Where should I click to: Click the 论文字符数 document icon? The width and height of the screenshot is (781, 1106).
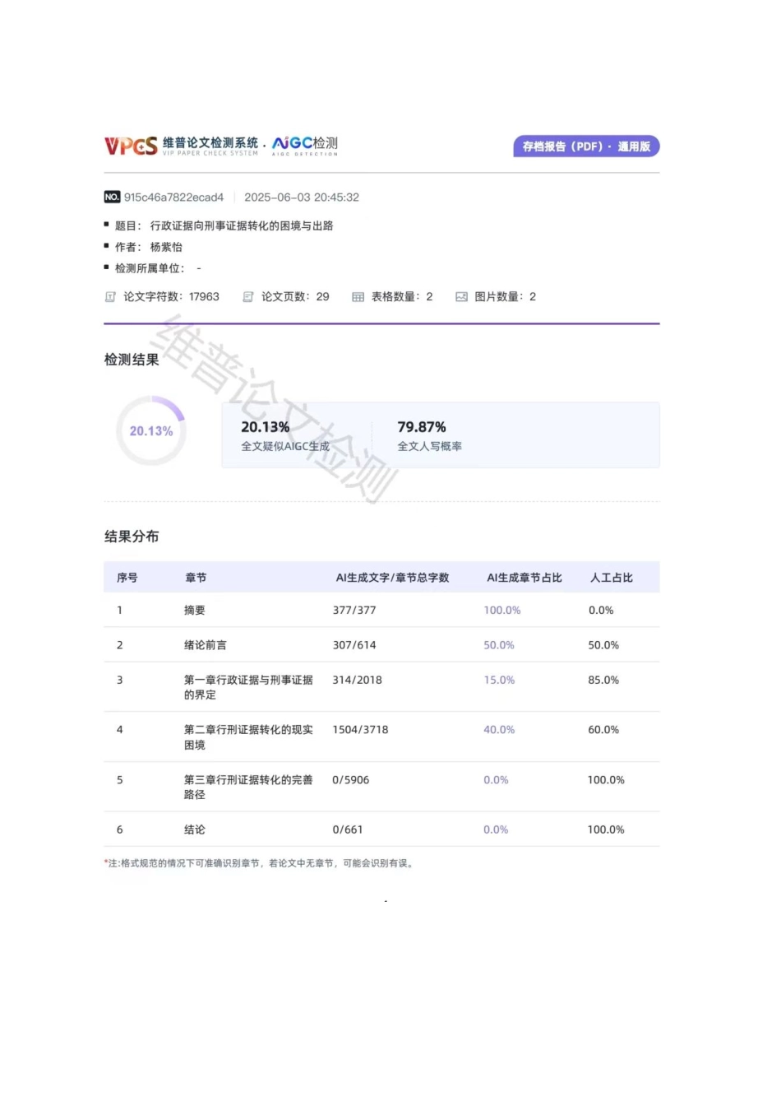(x=110, y=296)
